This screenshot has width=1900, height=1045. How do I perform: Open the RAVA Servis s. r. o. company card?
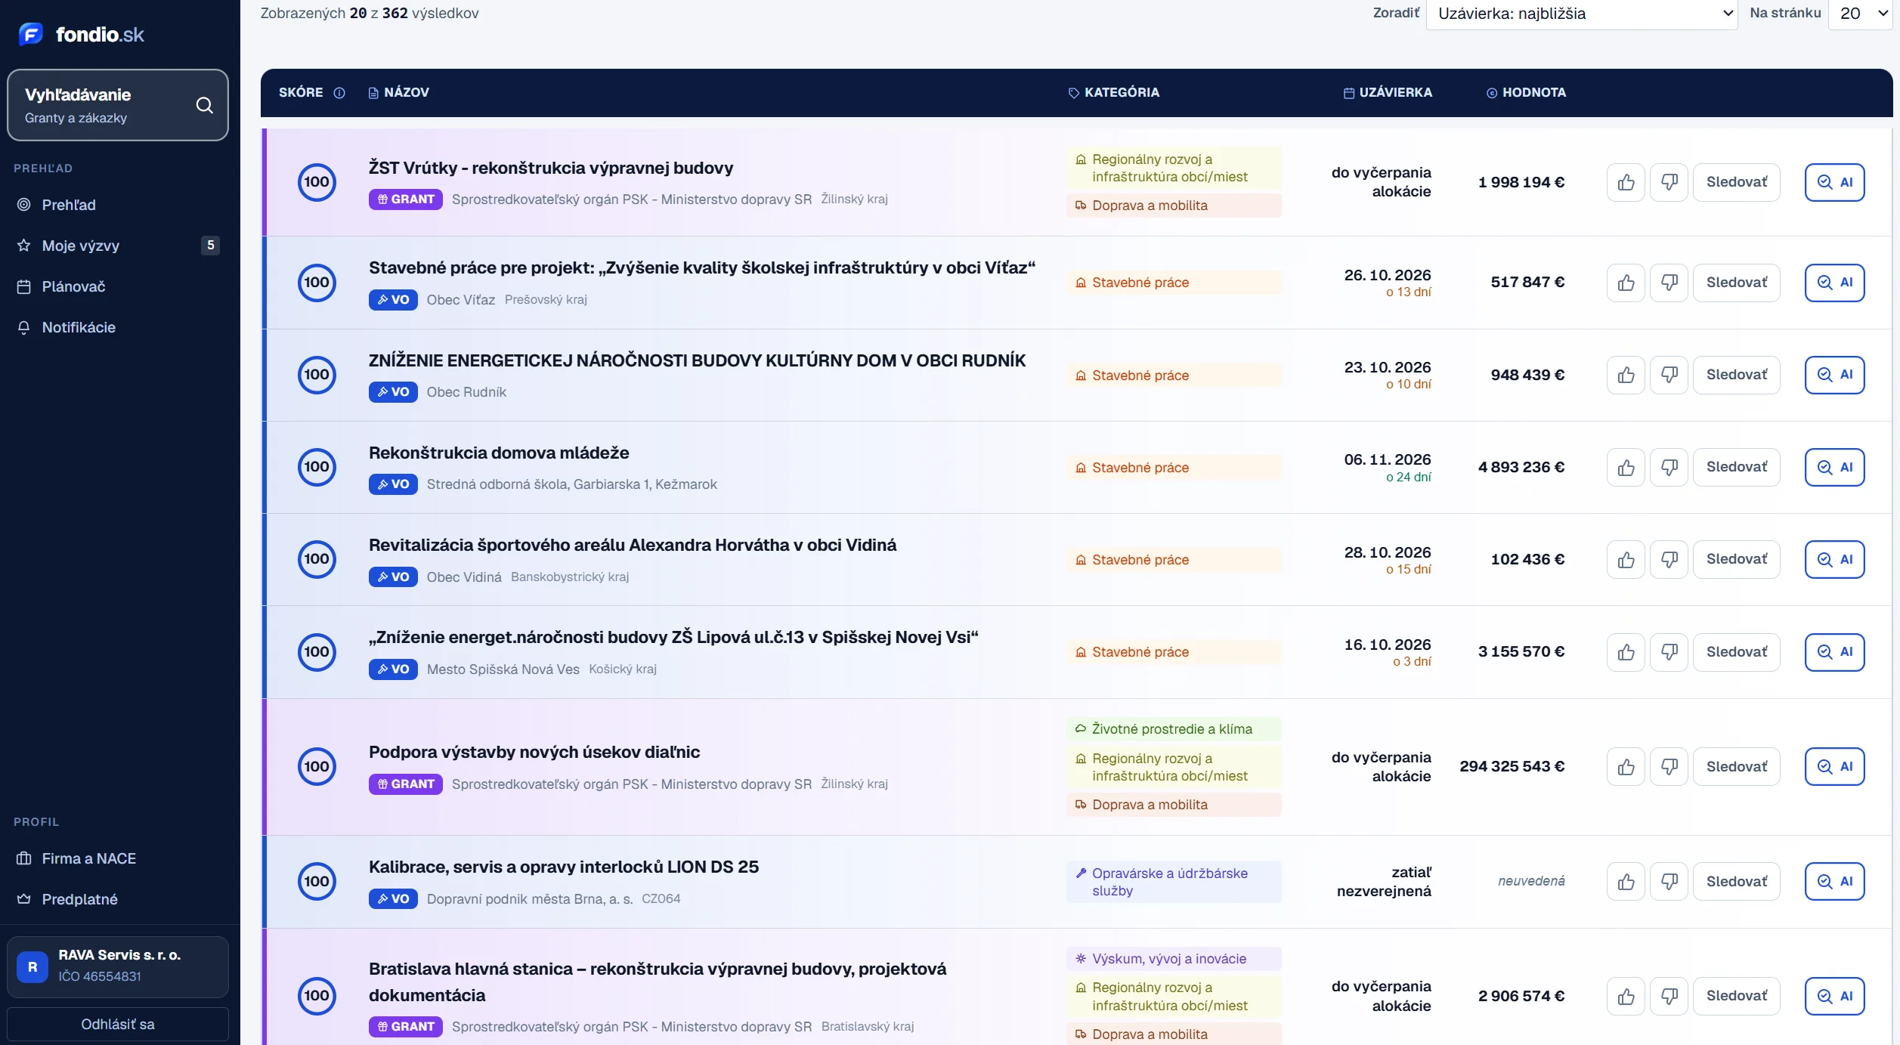point(118,966)
